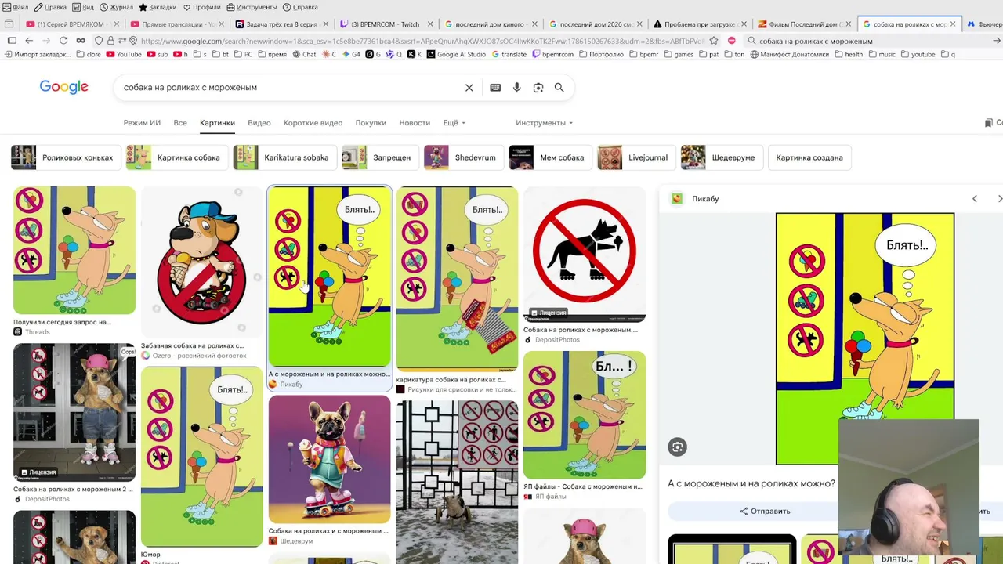
Task: Expand the music bookmarks folder
Action: [x=882, y=55]
